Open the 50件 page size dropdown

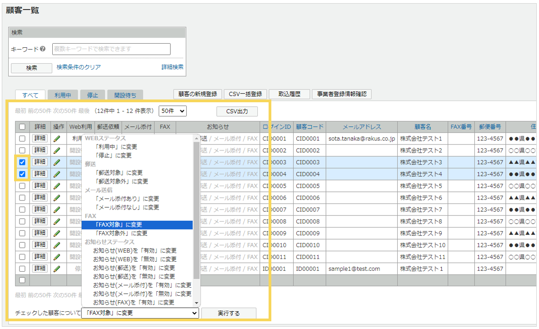click(172, 111)
